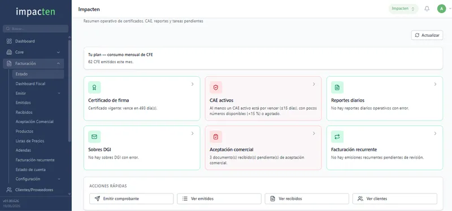The width and height of the screenshot is (452, 211).
Task: Open Sobres DGI card arrow
Action: point(193,133)
